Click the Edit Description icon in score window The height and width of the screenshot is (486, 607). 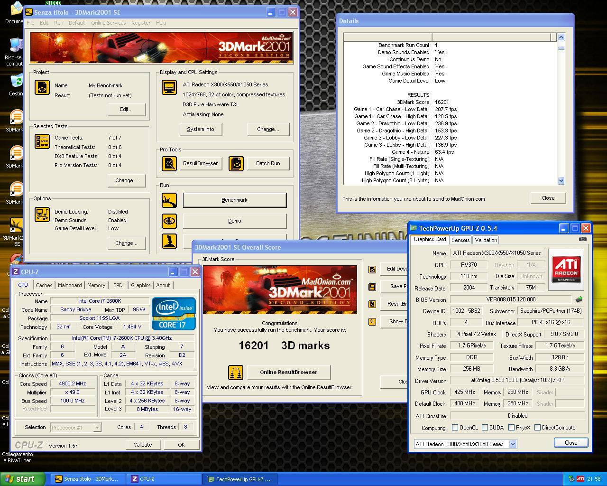pyautogui.click(x=372, y=269)
